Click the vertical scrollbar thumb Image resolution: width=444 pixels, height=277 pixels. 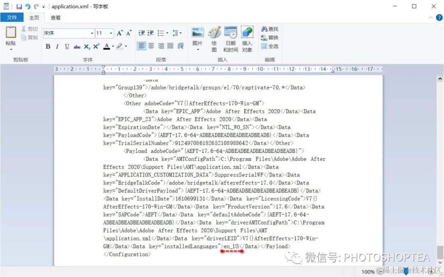(440, 252)
